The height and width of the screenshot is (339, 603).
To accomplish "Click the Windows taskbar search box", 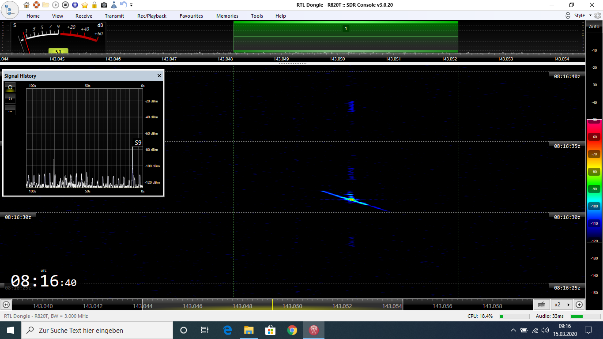I will tap(97, 330).
